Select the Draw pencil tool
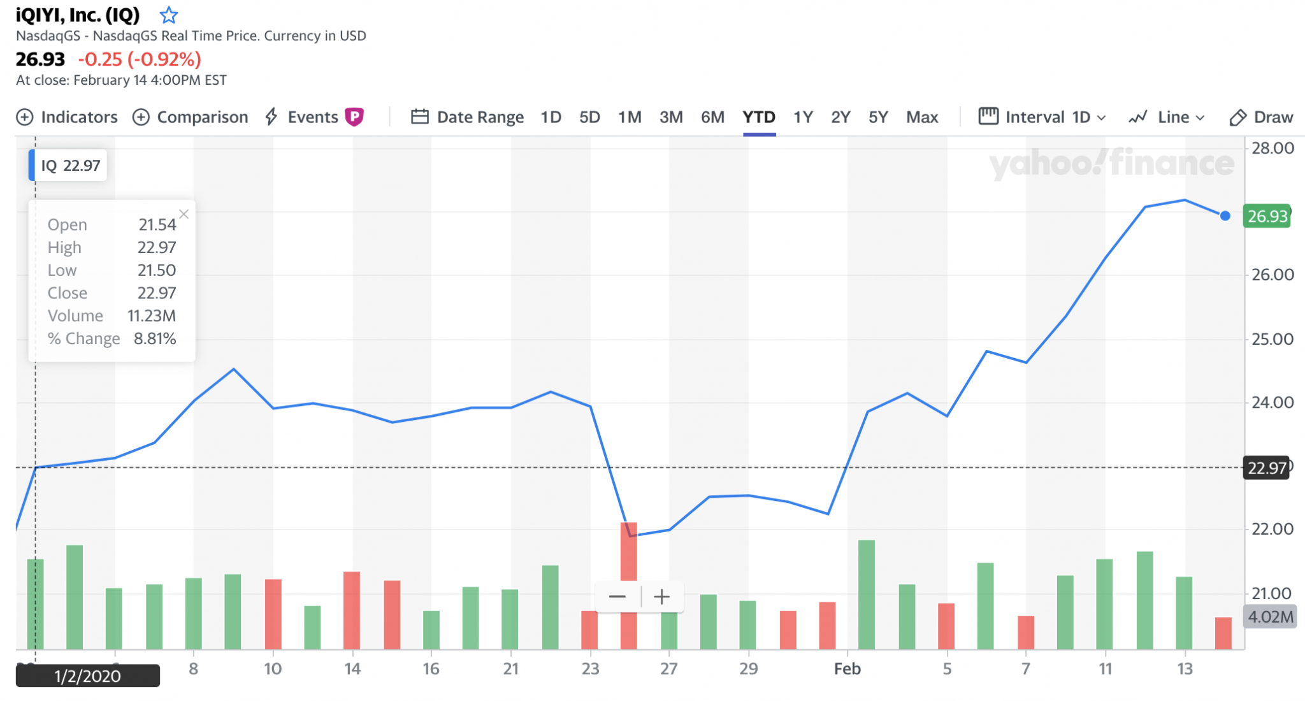Image resolution: width=1305 pixels, height=701 pixels. click(1237, 117)
